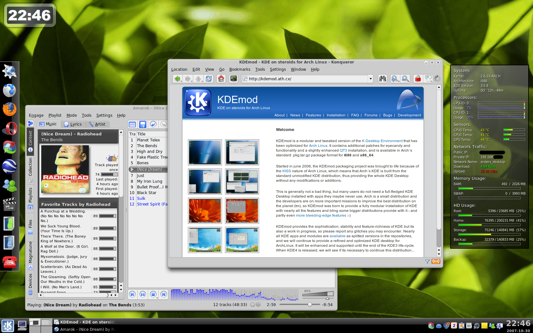Open the calendar 31 tray icon
This screenshot has height=333, width=533.
tap(469, 326)
